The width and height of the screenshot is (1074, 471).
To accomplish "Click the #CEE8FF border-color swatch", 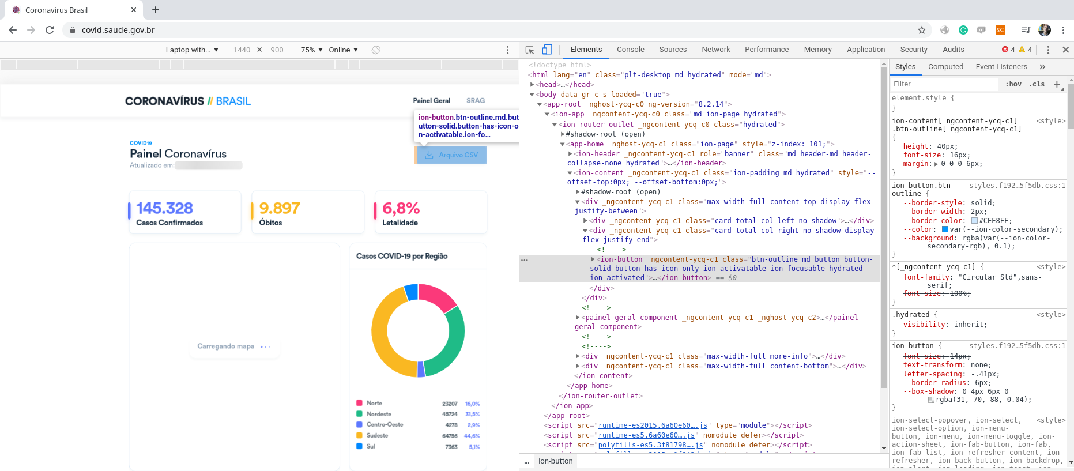I will click(x=974, y=221).
